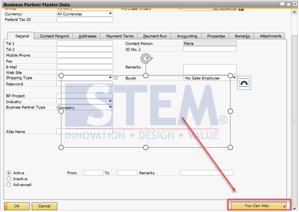Minimize the Business Partner Master Data window
299x212 pixels.
pos(282,4)
